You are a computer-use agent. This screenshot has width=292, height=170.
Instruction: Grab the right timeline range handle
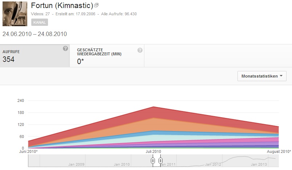point(160,161)
